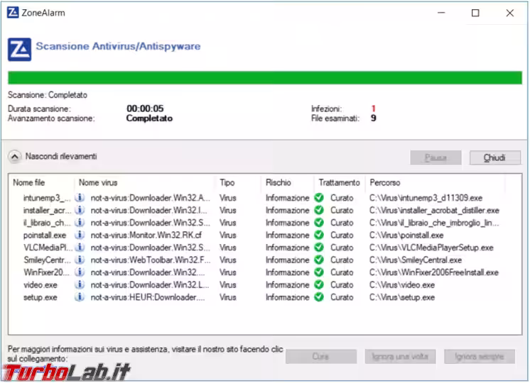Click path C:\Virus\WinFixer2006FreeInstall.exe
Image resolution: width=530 pixels, height=383 pixels.
(x=434, y=272)
